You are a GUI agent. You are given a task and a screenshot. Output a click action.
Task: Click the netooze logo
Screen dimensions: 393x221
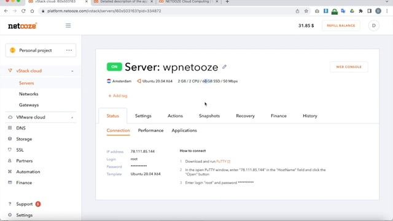(x=23, y=26)
